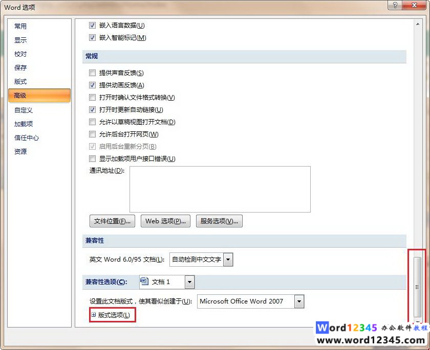Select 资源 in the sidebar
430x350 pixels.
click(x=20, y=152)
